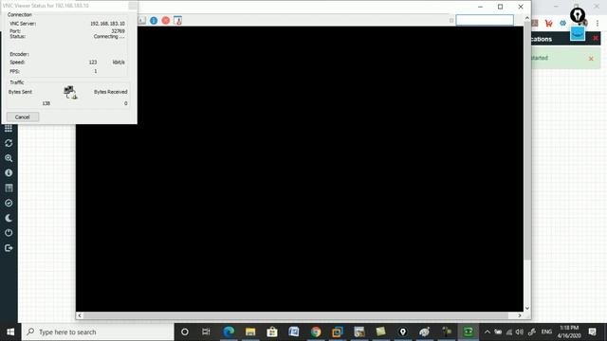Viewport: 607px width, 341px height.
Task: Open the volume control in system tray
Action: click(520, 332)
